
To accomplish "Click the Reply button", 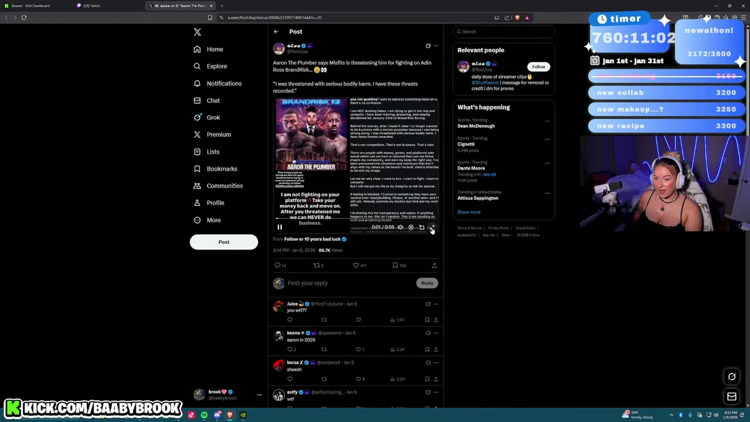I will pyautogui.click(x=427, y=283).
